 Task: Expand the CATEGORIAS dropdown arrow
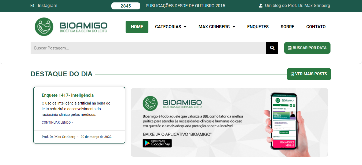[185, 27]
